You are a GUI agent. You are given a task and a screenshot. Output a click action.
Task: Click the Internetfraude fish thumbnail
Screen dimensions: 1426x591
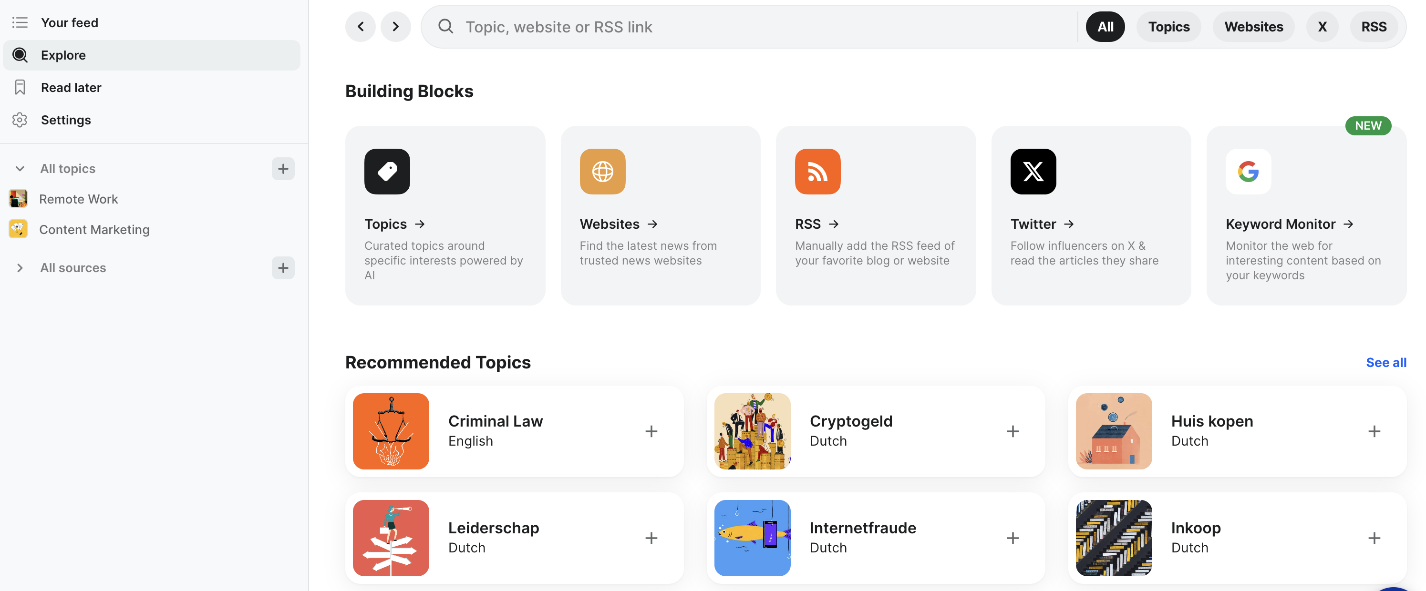pyautogui.click(x=752, y=538)
